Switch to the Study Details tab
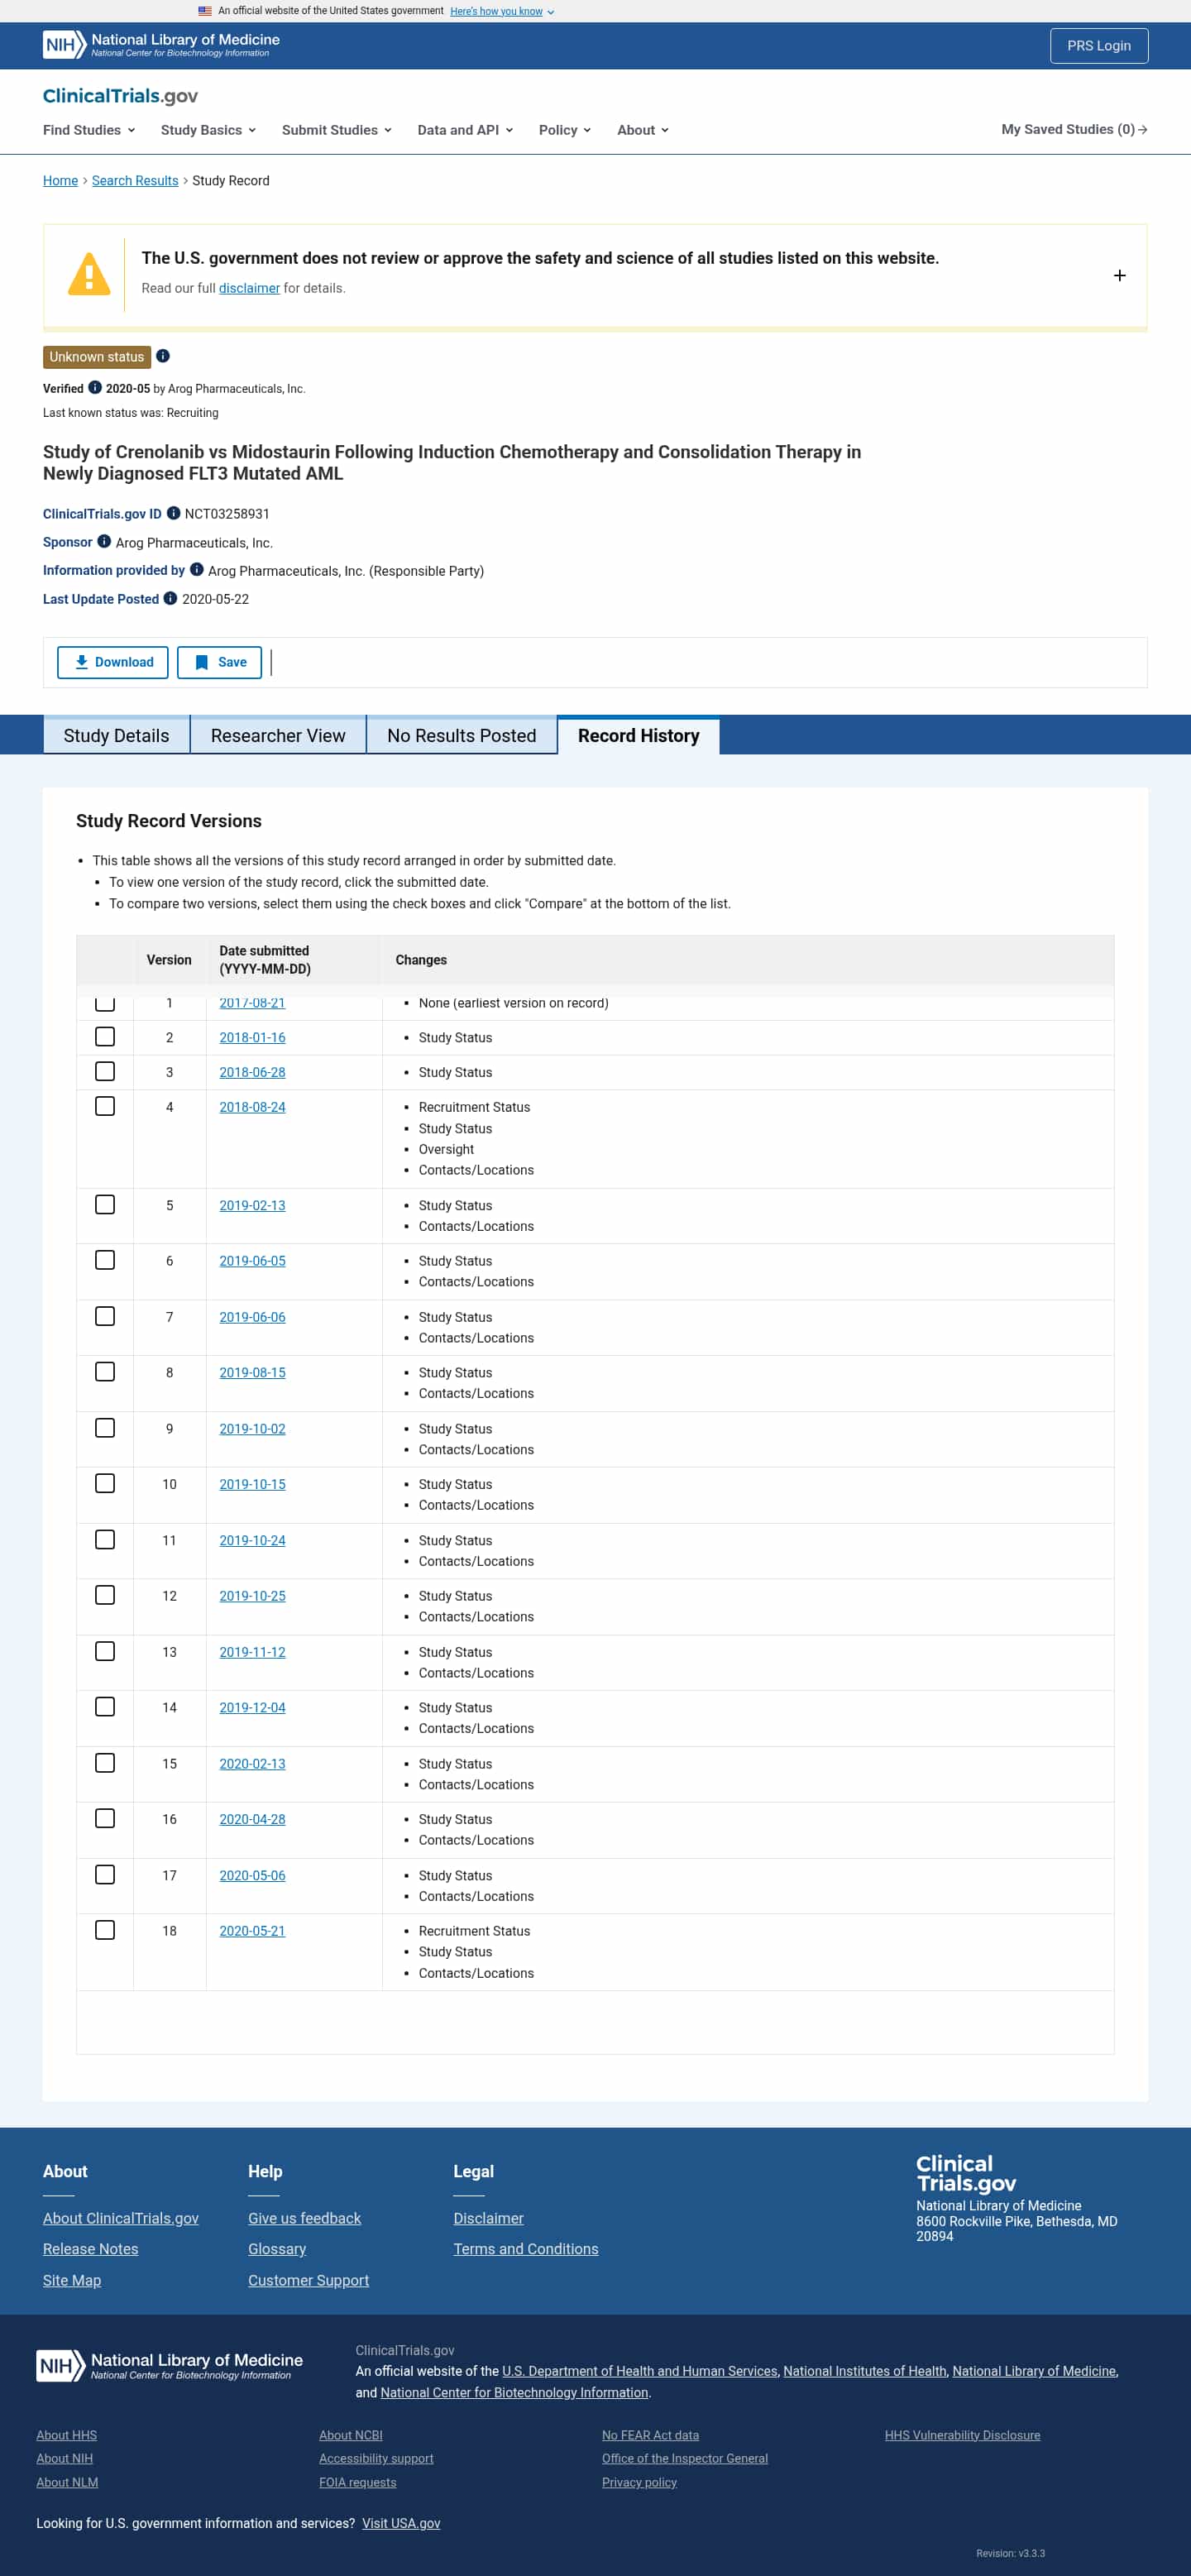The image size is (1191, 2576). click(x=116, y=735)
